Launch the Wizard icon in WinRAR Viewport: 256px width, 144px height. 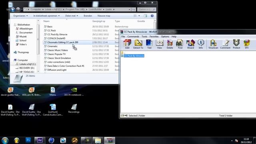(190, 44)
